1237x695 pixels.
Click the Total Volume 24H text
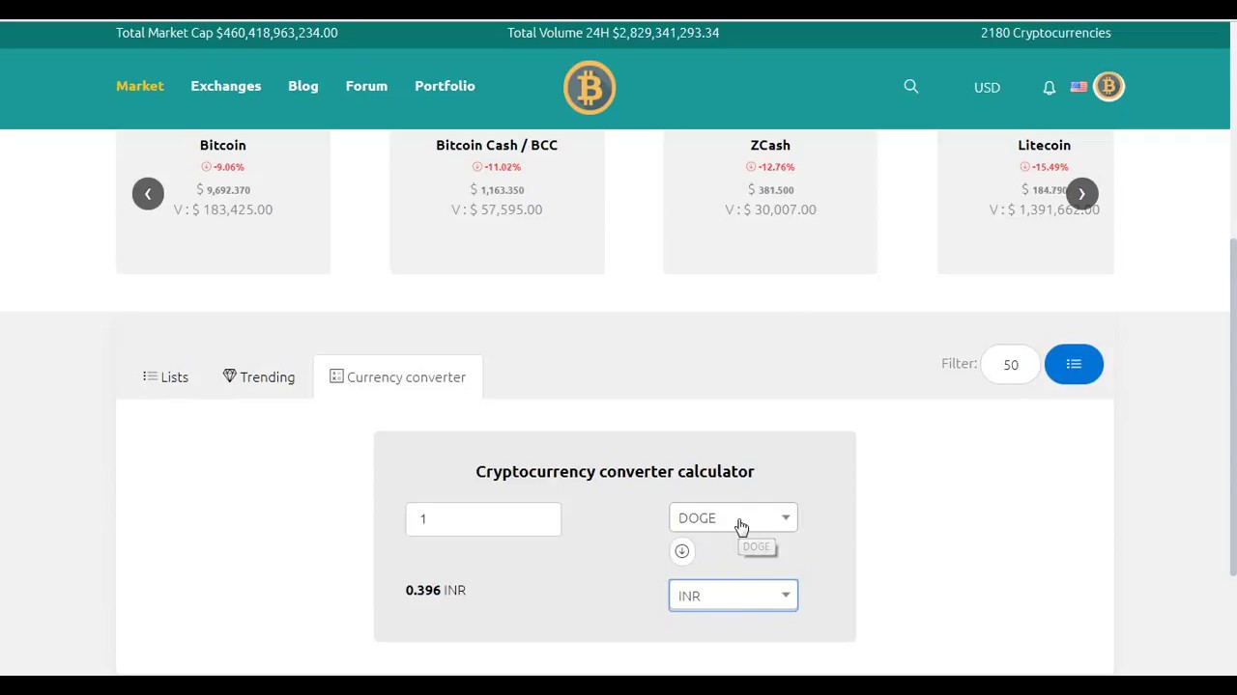coord(613,33)
